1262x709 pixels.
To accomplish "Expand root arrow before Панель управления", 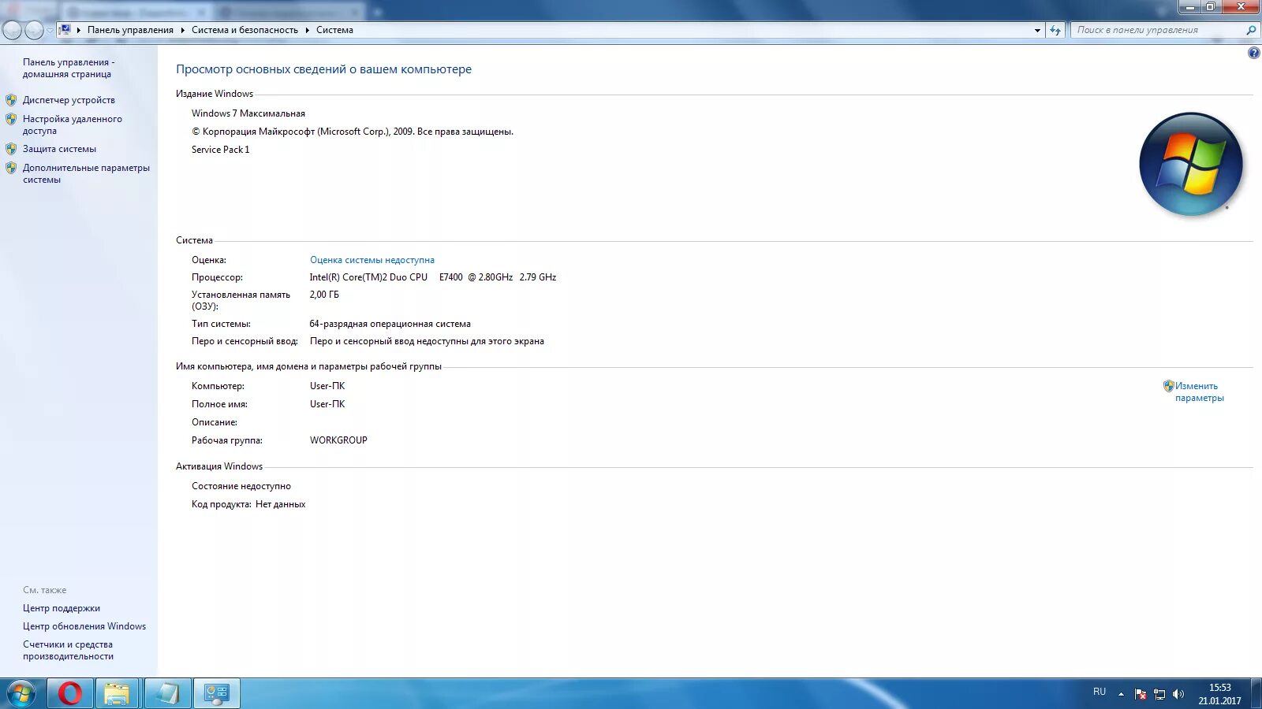I will [79, 30].
